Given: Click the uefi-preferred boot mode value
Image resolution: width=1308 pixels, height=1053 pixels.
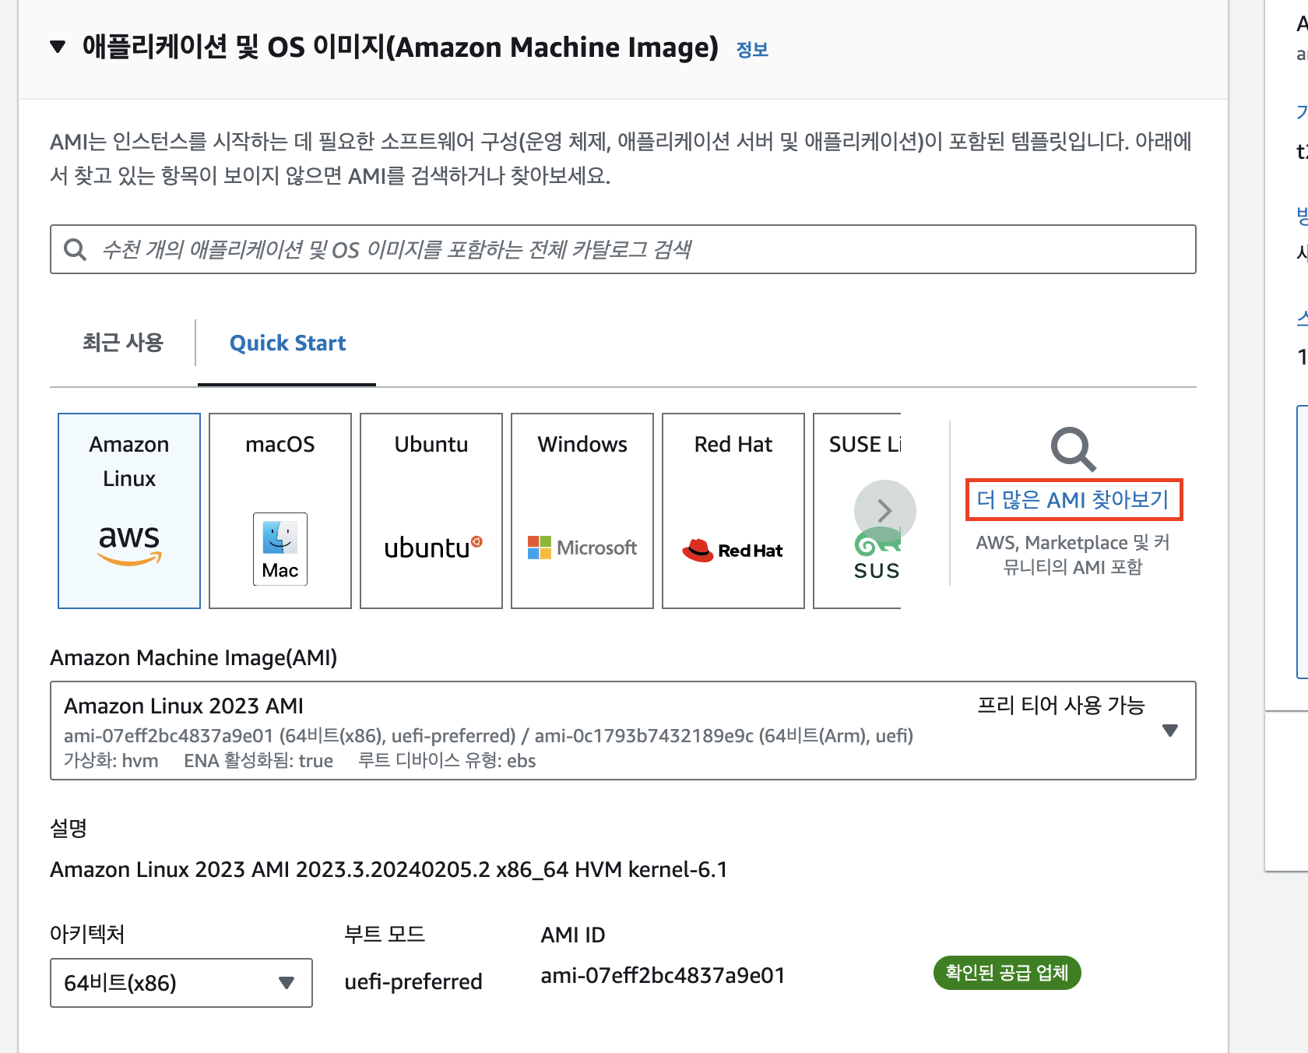Looking at the screenshot, I should pos(413,981).
